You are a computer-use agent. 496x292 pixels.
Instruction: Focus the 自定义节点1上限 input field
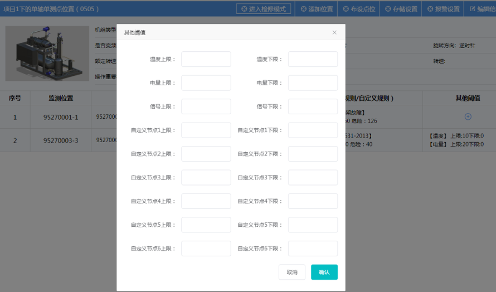coord(206,130)
